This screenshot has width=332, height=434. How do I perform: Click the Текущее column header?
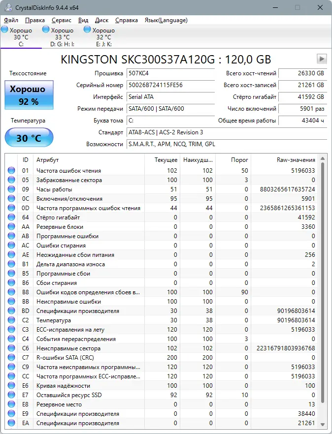click(162, 160)
